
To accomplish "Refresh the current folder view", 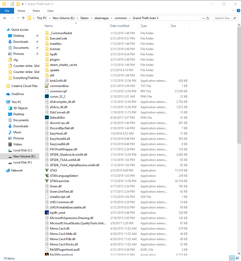I will 208,18.
